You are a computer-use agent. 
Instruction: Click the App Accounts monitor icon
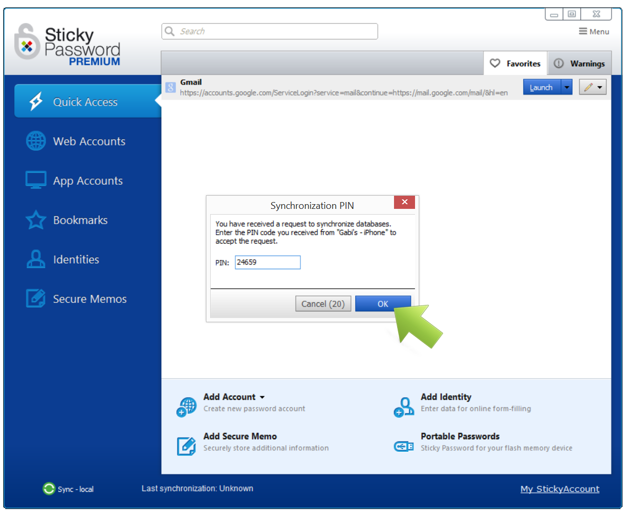click(36, 181)
